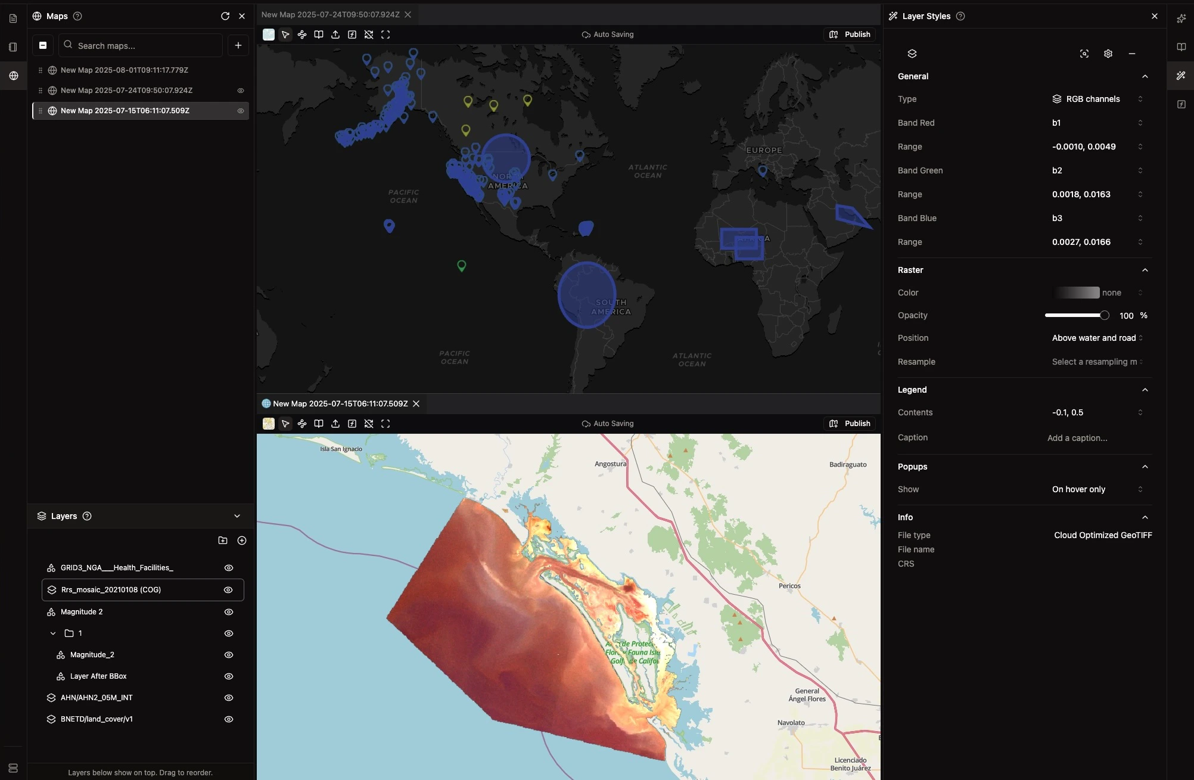Image resolution: width=1194 pixels, height=780 pixels.
Task: Click the zoom-to-layer icon in Layer Styles panel
Action: [1084, 54]
